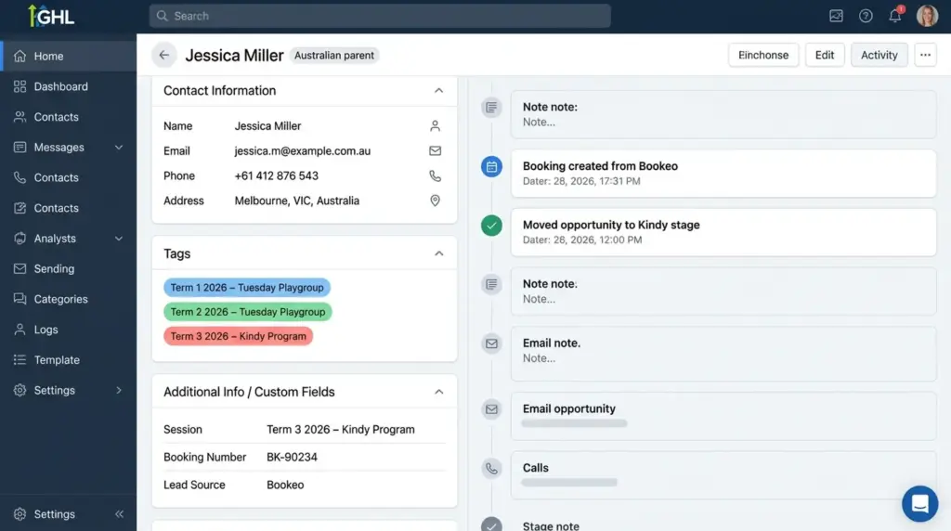
Task: Open Sending in the sidebar
Action: click(69, 268)
